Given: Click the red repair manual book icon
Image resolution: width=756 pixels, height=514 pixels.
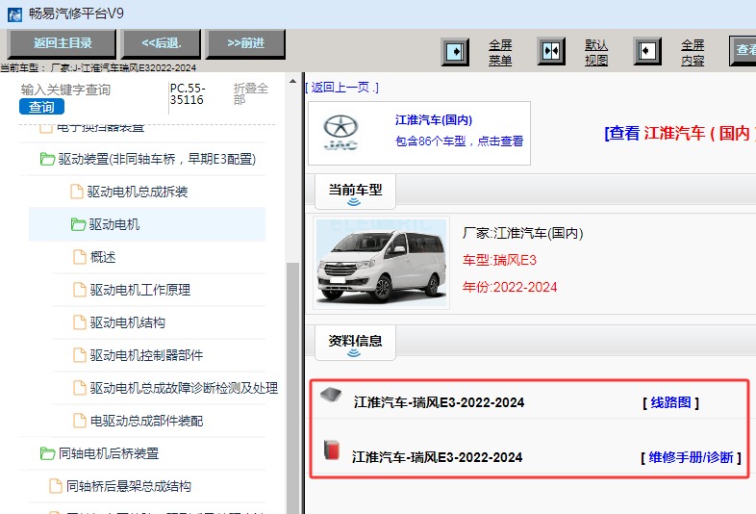Looking at the screenshot, I should [331, 450].
